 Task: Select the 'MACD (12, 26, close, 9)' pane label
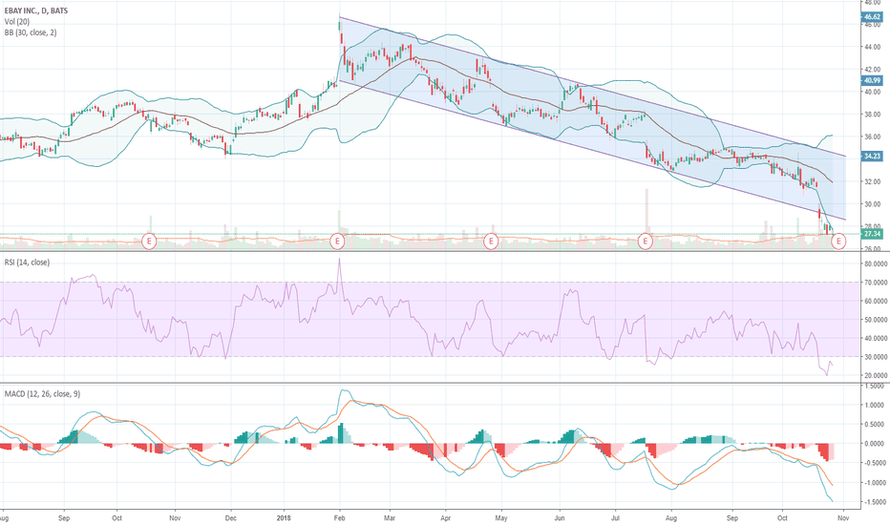pyautogui.click(x=42, y=393)
